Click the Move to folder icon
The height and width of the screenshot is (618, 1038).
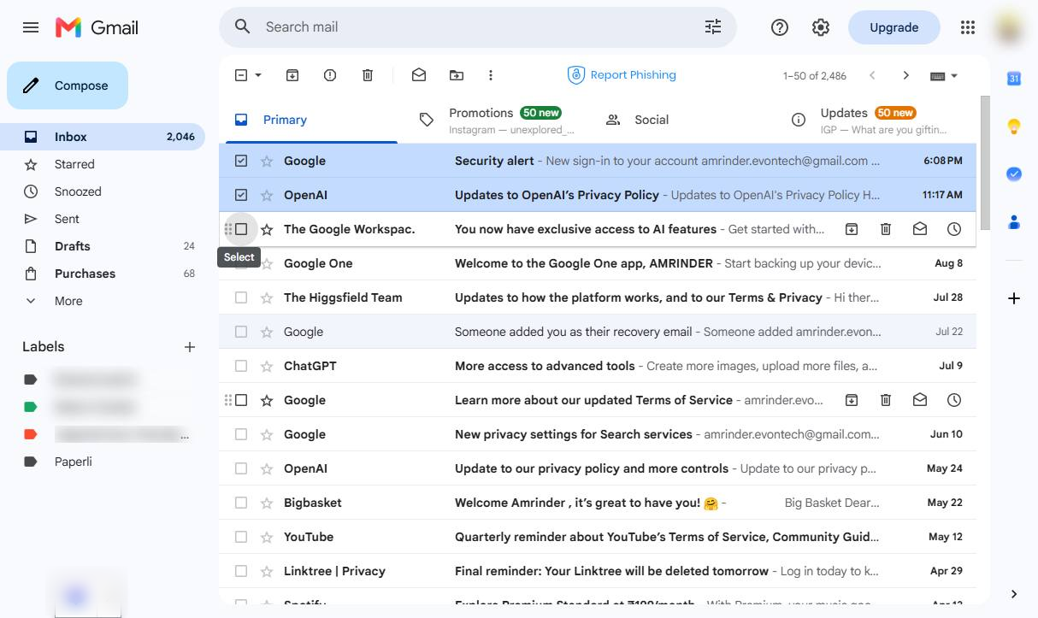[x=457, y=75]
